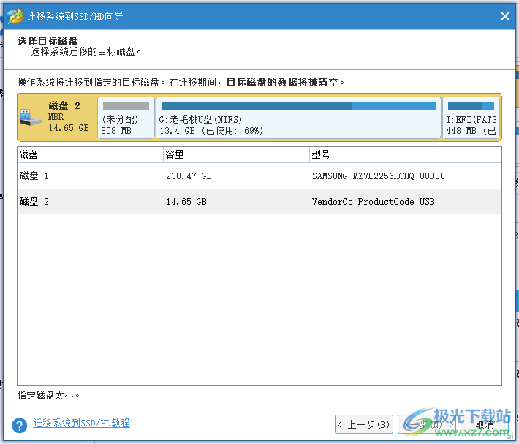Click the G: partition usage bar
The width and height of the screenshot is (519, 444).
tap(298, 106)
